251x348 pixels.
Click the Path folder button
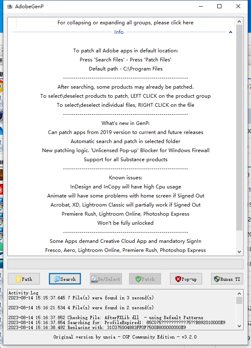click(24, 279)
